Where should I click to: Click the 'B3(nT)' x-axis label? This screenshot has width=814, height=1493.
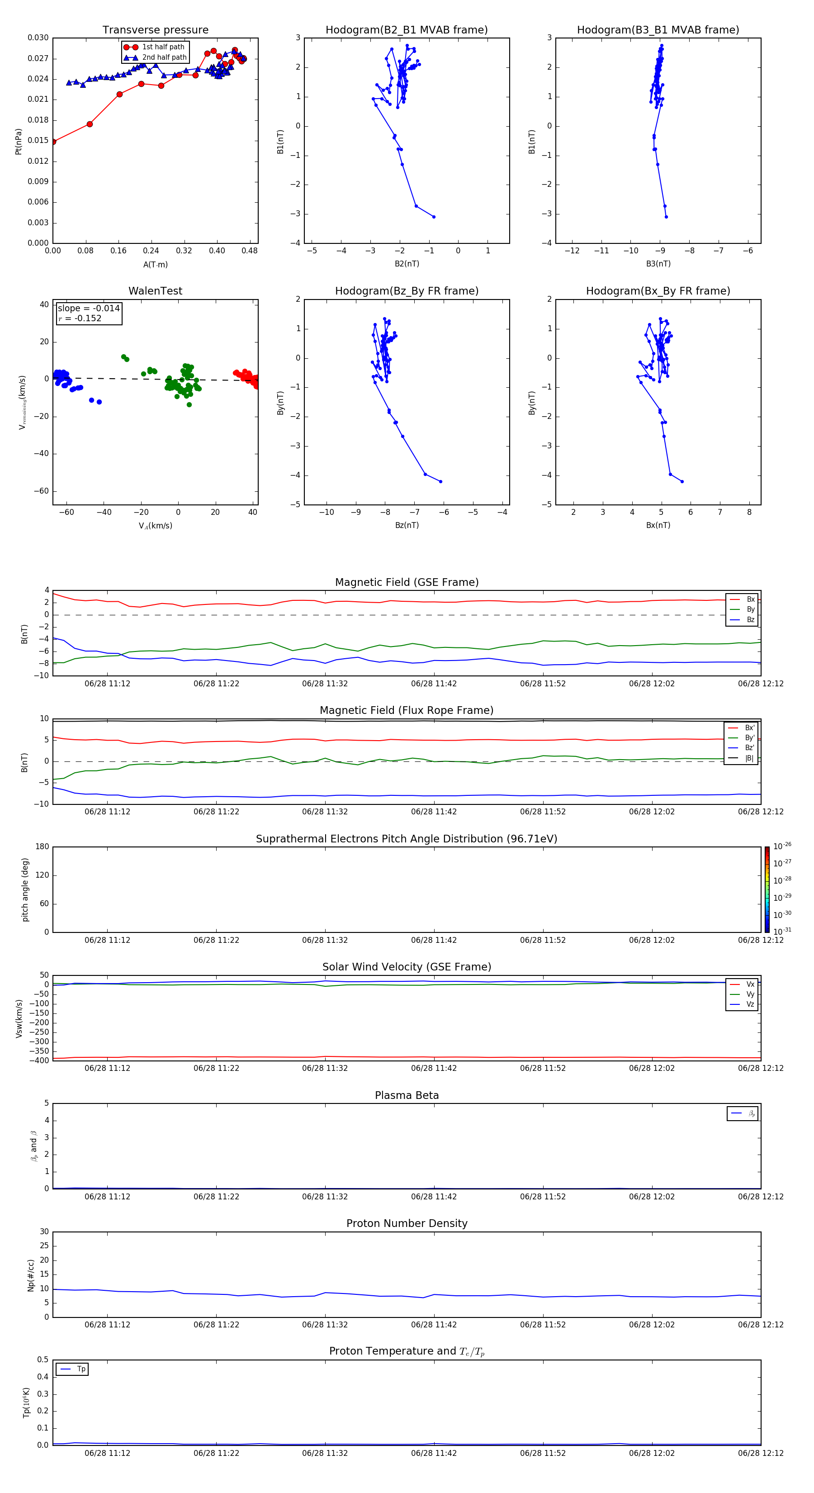(x=658, y=264)
